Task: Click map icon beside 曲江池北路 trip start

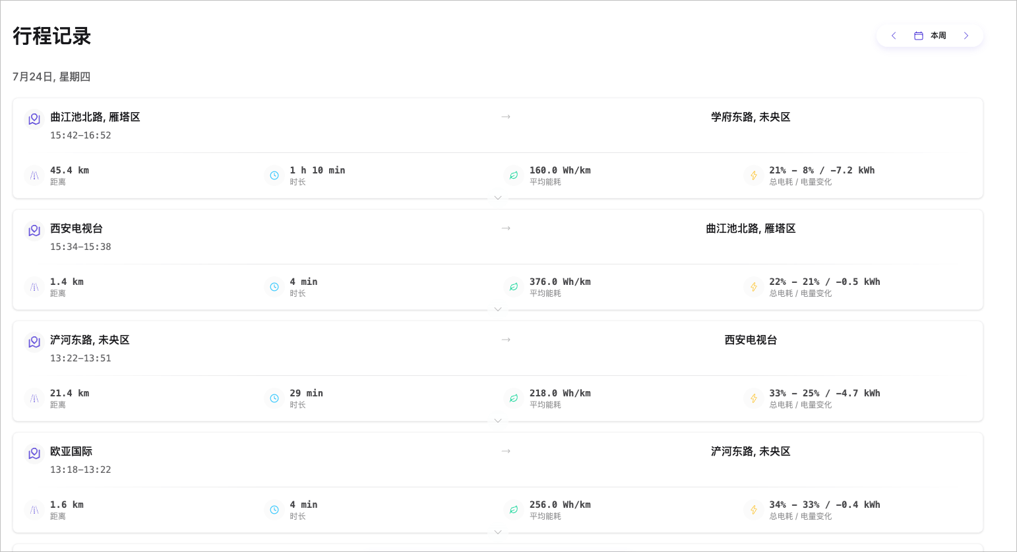Action: pos(34,119)
